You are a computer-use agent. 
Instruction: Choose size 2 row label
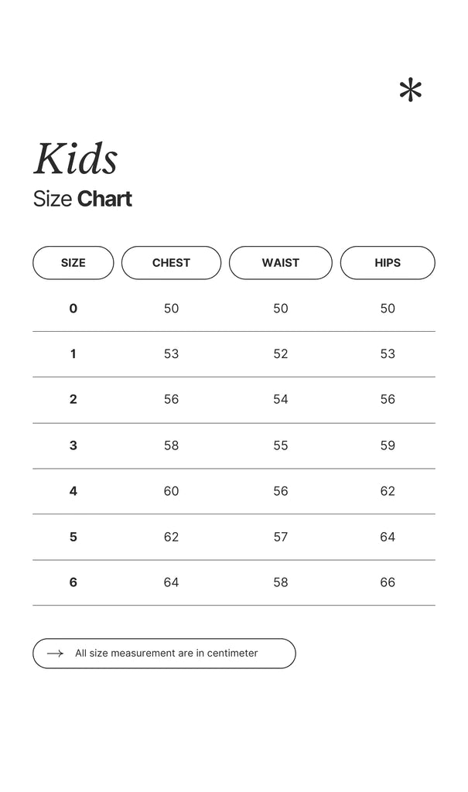(x=73, y=400)
